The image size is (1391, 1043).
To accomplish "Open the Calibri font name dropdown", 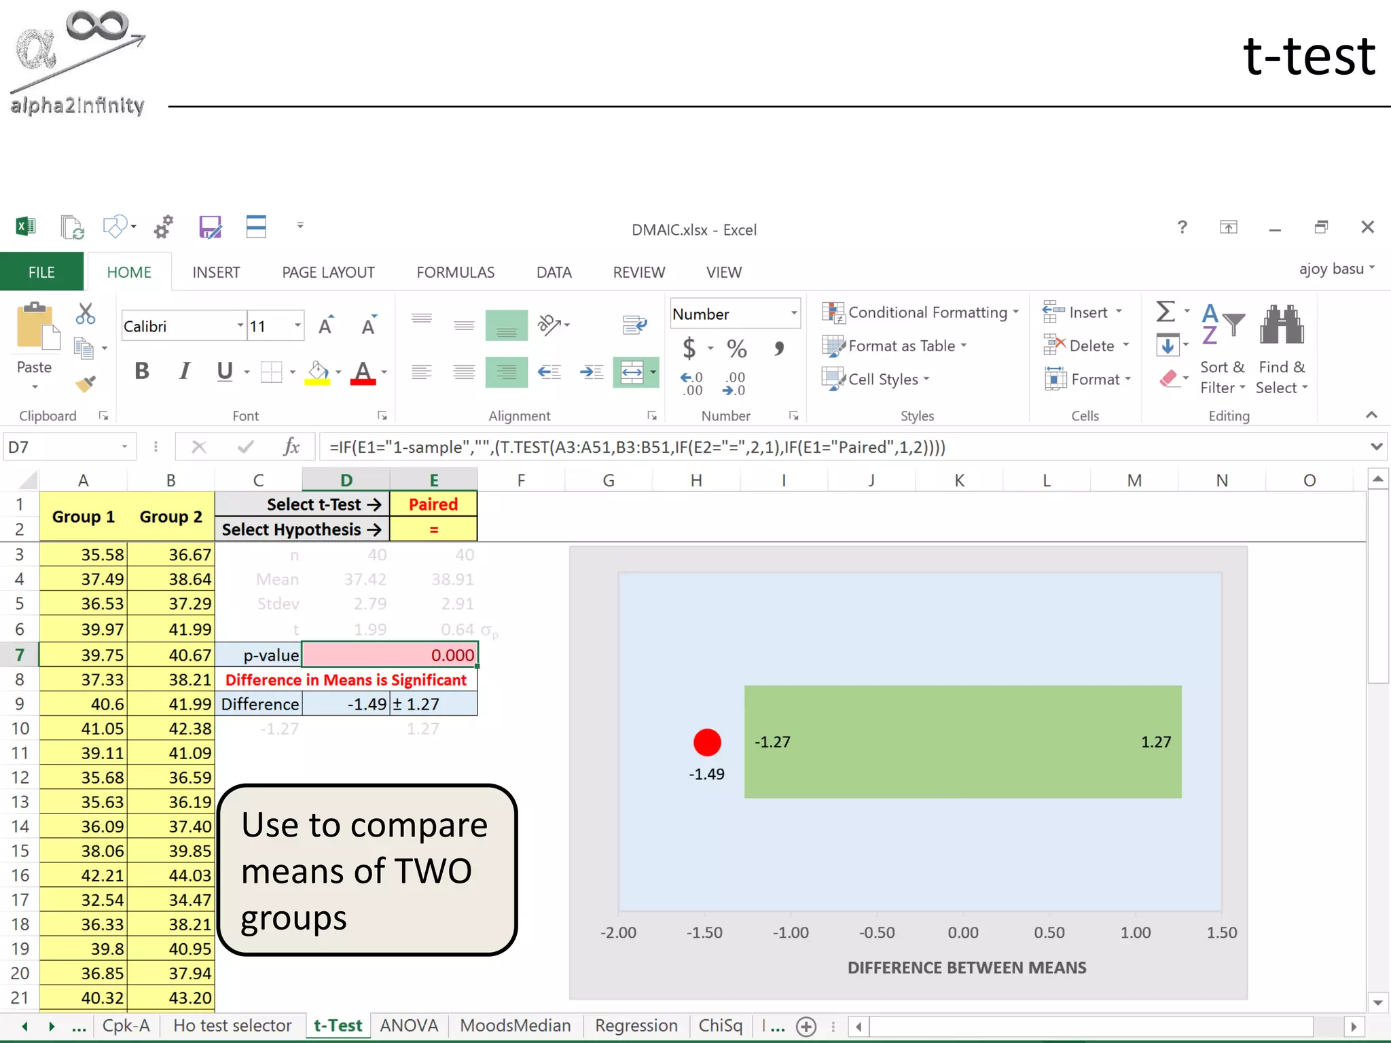I will click(x=240, y=326).
